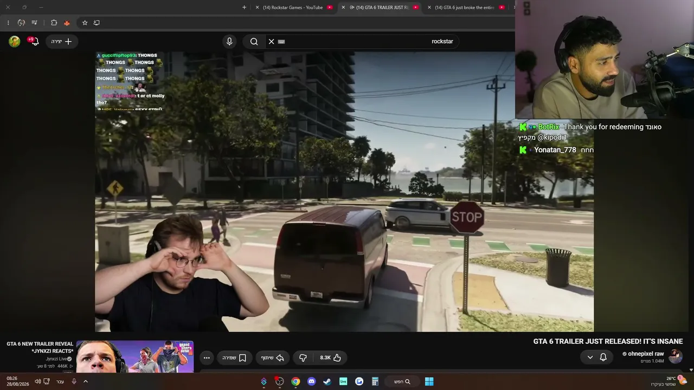Open the Jynxzi Reacts recommended thumbnail
694x390 pixels.
[135, 356]
